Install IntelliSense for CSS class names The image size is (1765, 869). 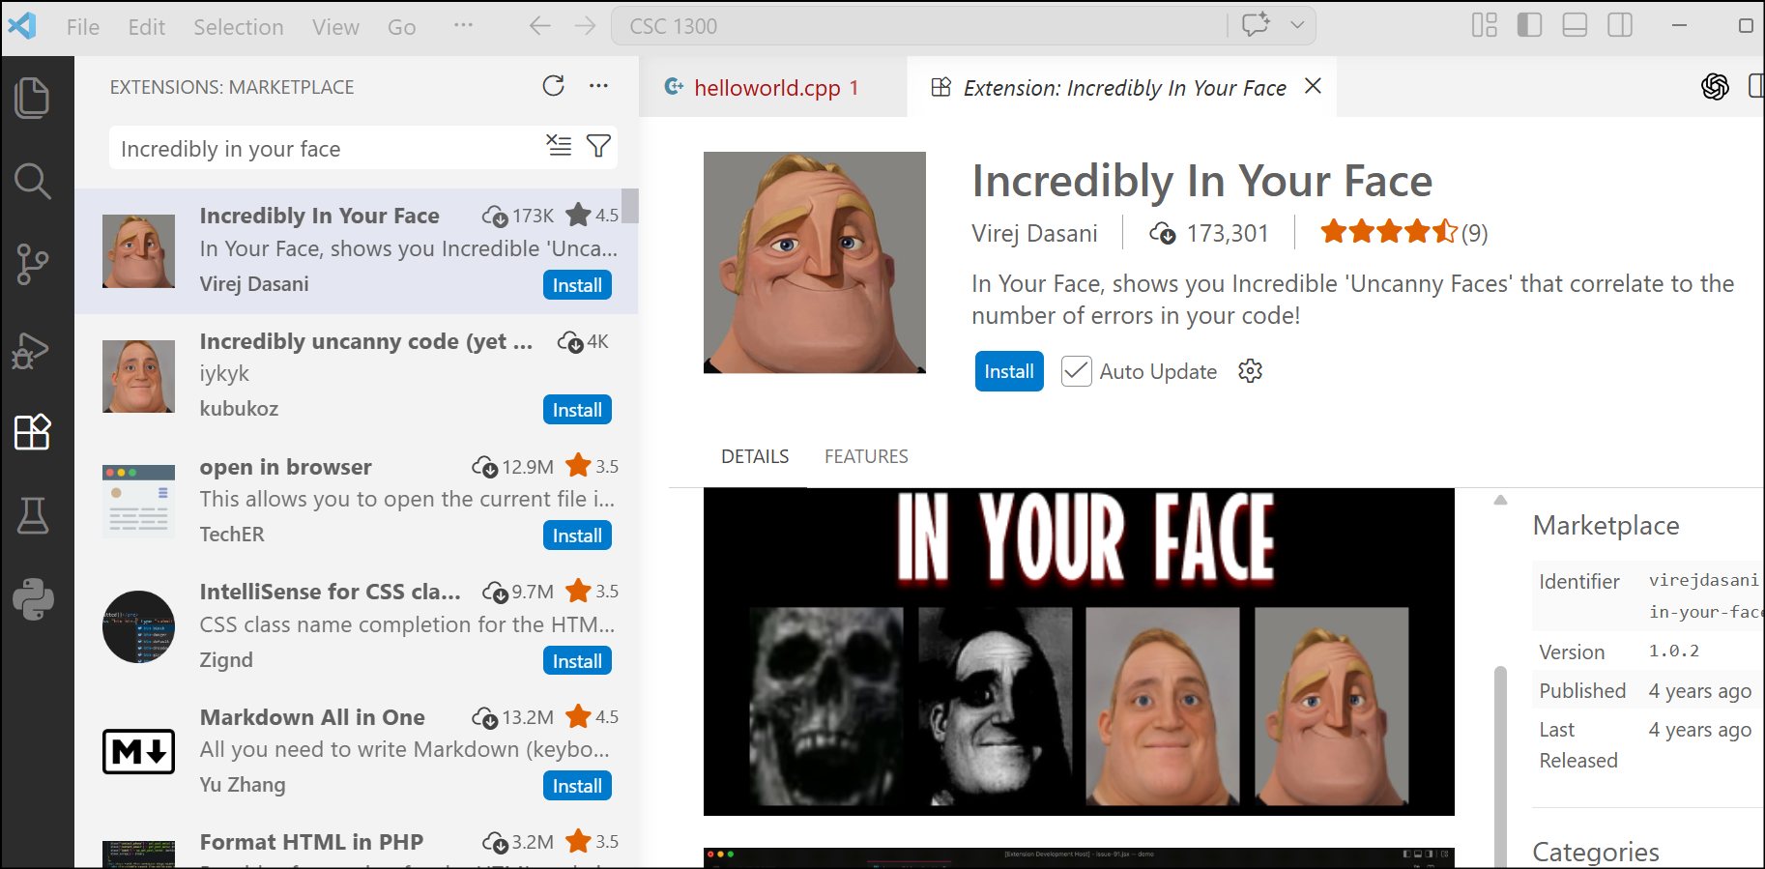click(x=577, y=661)
